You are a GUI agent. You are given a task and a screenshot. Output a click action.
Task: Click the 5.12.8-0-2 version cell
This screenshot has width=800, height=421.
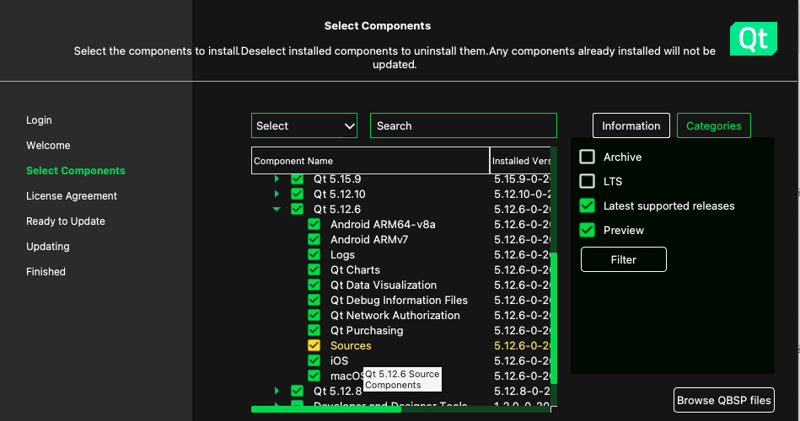pyautogui.click(x=523, y=391)
